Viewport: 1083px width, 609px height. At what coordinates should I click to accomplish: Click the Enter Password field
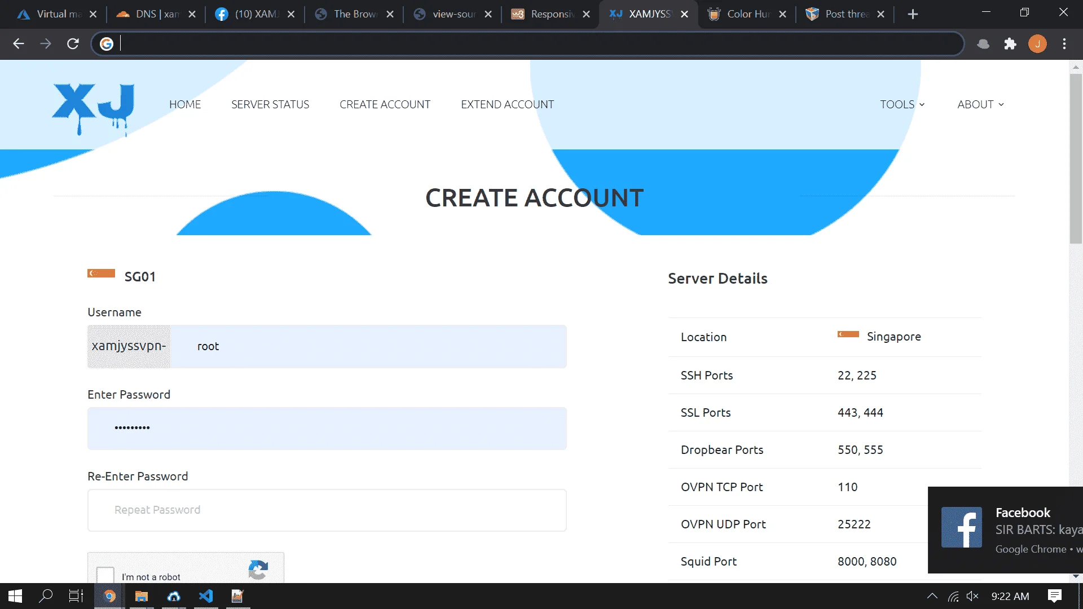[x=327, y=428]
